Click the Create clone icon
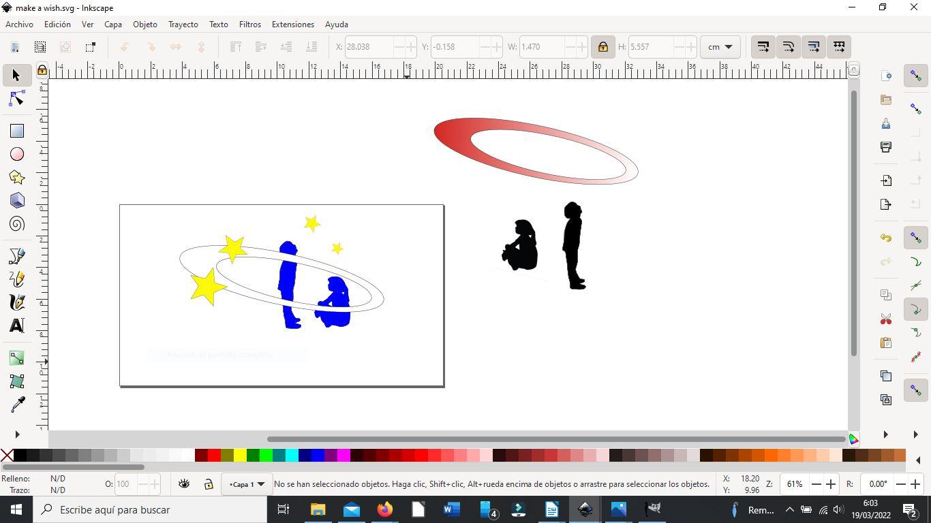Image resolution: width=931 pixels, height=523 pixels. click(886, 400)
